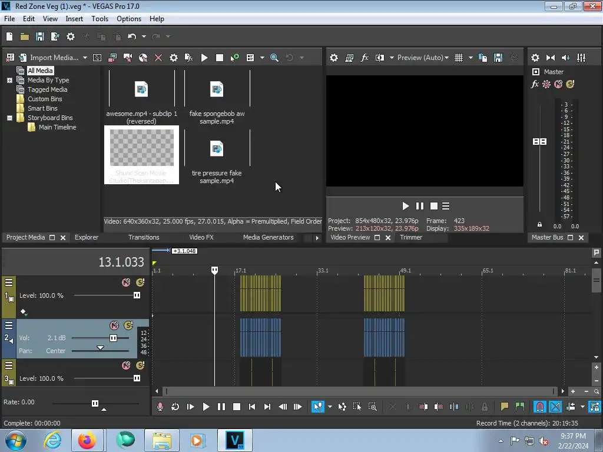Open Preview (Auto) quality dropdown
The height and width of the screenshot is (452, 603).
pyautogui.click(x=423, y=58)
